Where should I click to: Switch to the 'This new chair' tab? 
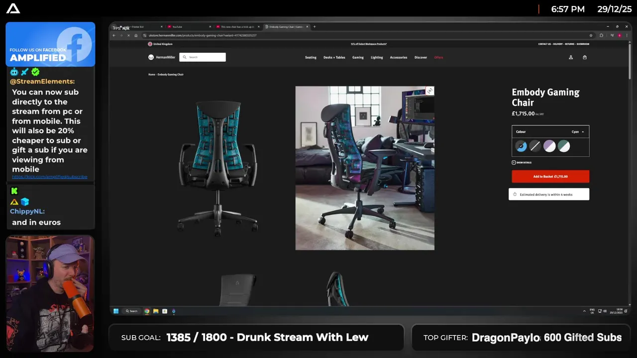[237, 27]
